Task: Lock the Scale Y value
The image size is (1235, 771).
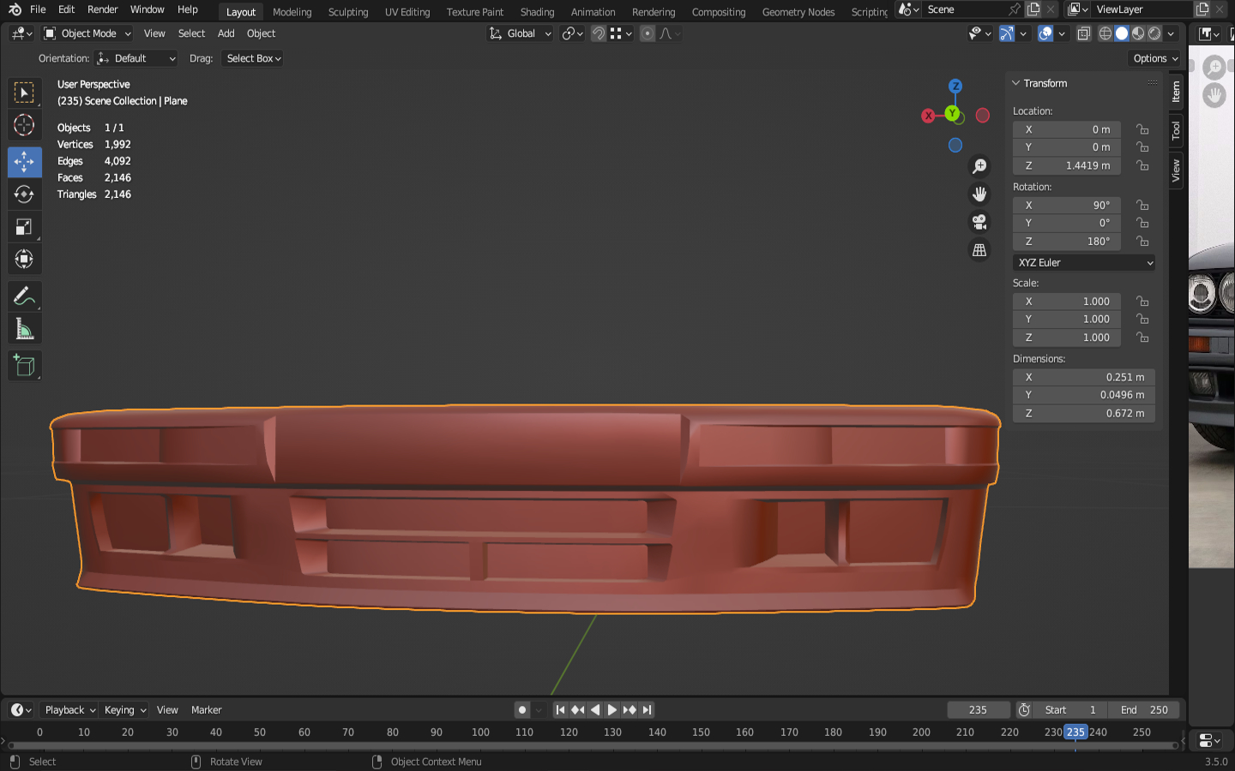Action: pos(1142,320)
